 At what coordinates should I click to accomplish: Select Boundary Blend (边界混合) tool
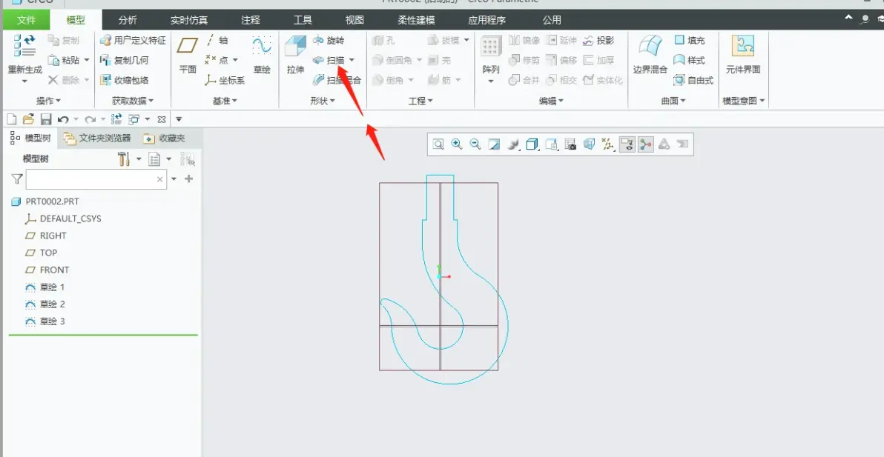[650, 55]
